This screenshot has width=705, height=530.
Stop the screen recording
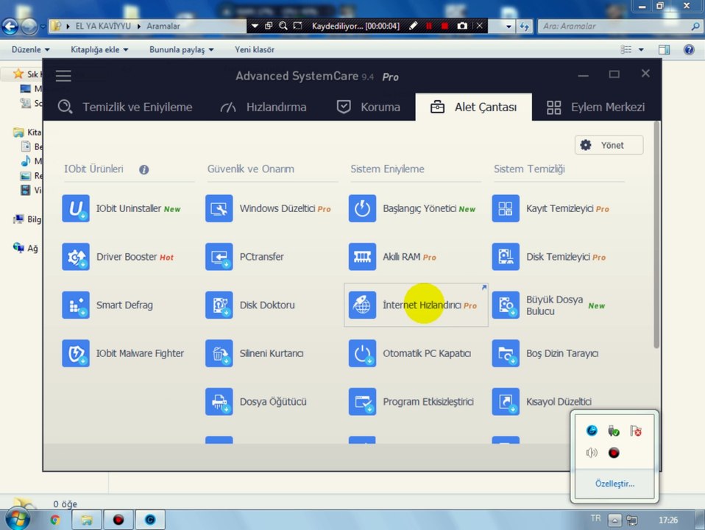[444, 26]
